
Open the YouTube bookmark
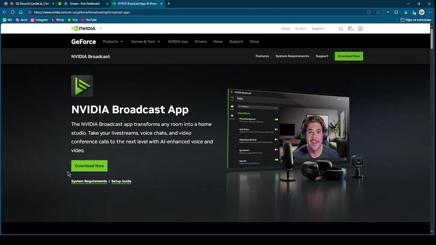click(x=89, y=20)
